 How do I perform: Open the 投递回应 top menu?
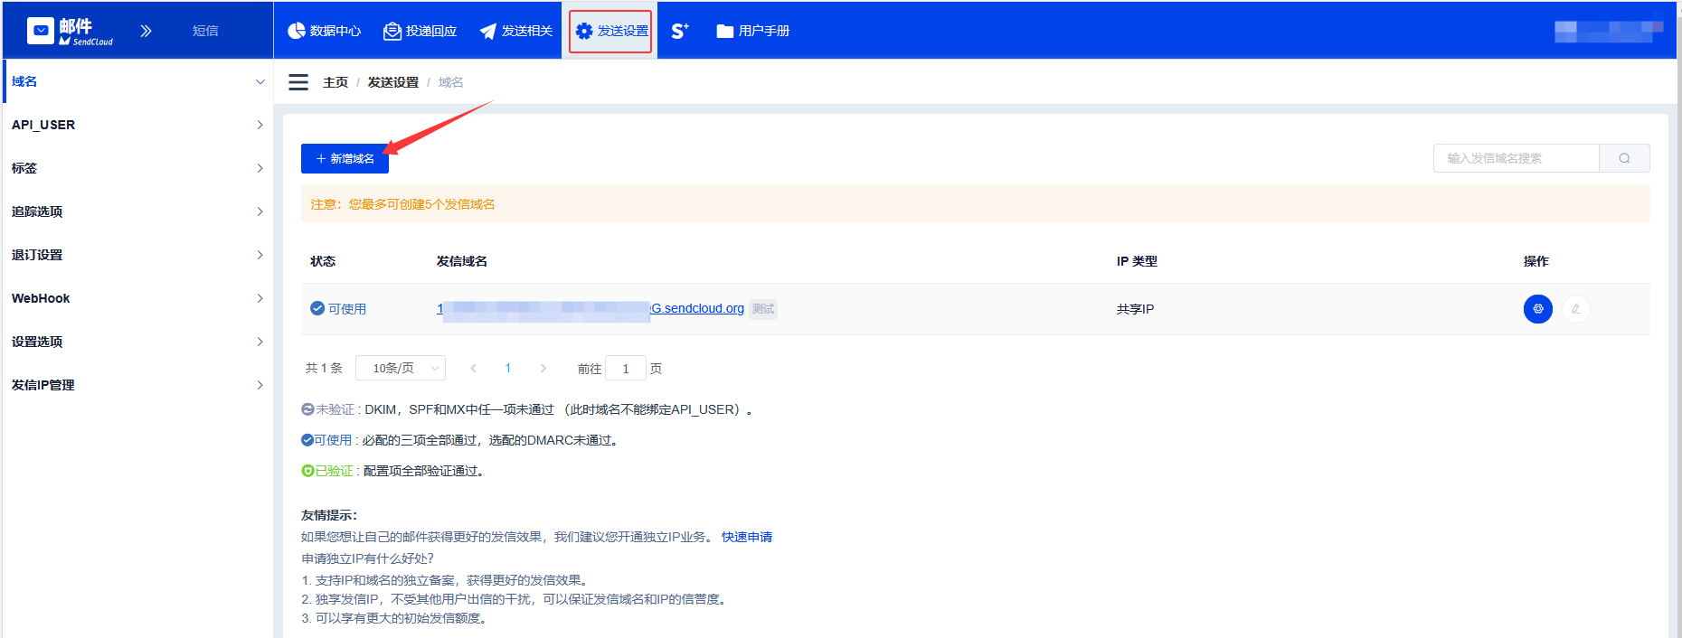pyautogui.click(x=420, y=31)
